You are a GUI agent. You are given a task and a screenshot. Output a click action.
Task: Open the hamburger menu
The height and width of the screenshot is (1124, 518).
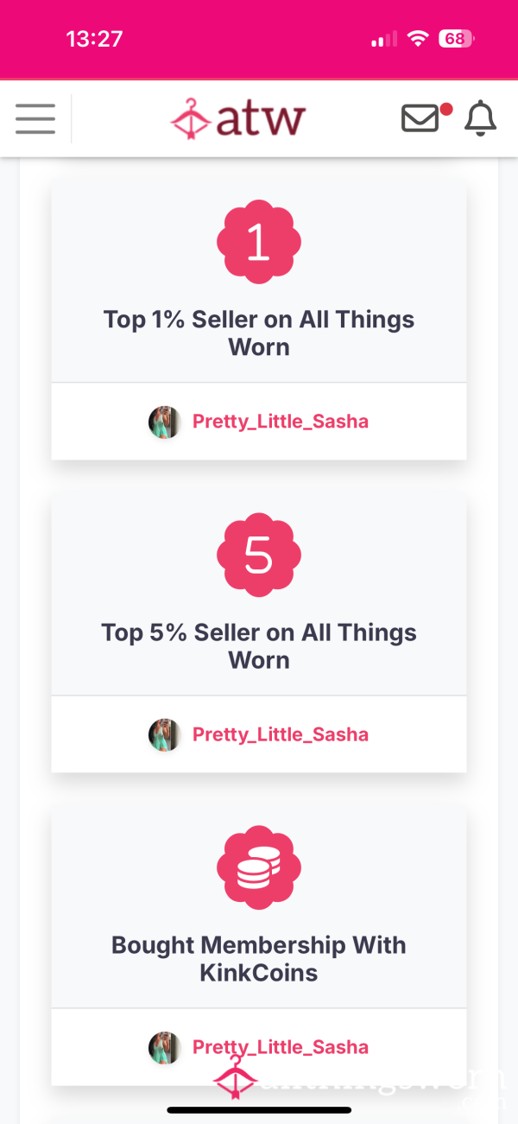pyautogui.click(x=35, y=118)
